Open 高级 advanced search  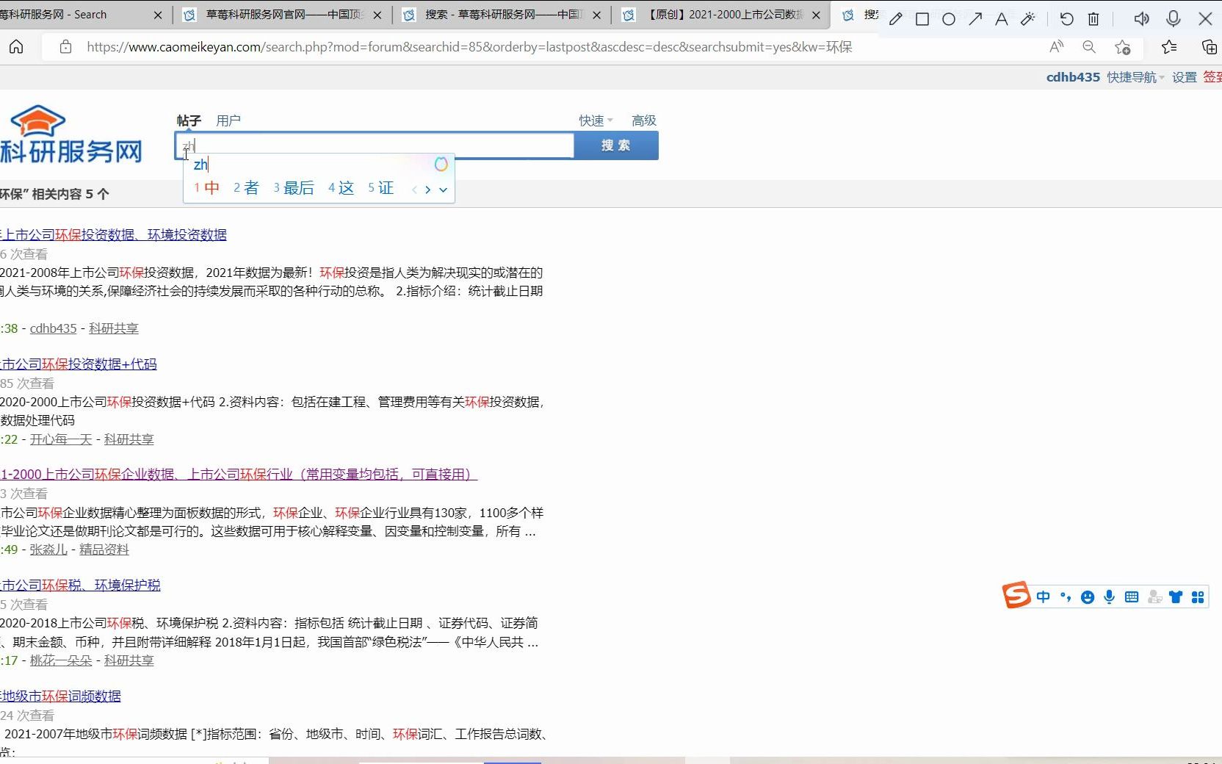pos(644,120)
